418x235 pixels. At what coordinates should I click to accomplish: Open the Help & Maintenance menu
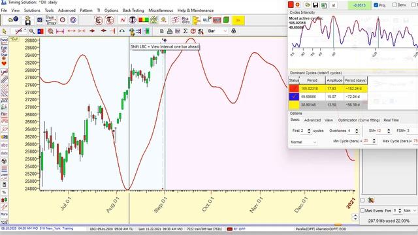pos(195,10)
